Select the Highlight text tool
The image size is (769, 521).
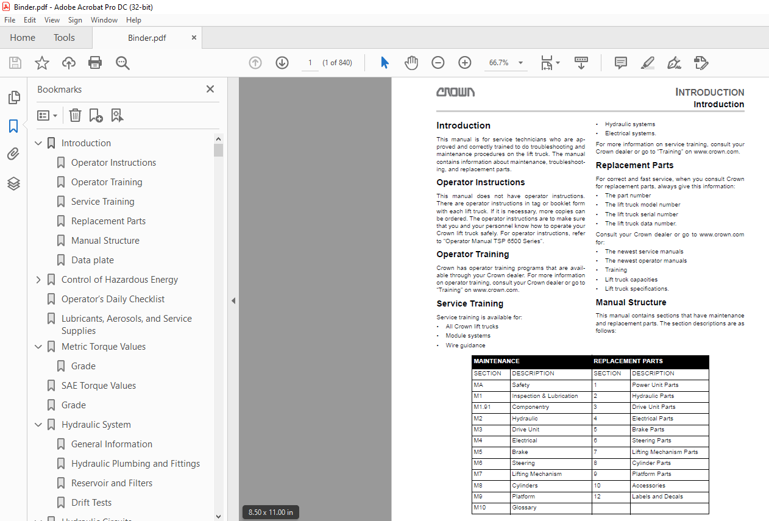648,63
